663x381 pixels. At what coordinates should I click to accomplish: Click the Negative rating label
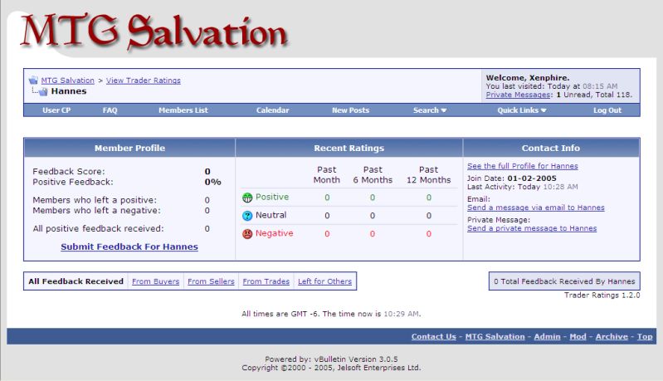[x=275, y=233]
